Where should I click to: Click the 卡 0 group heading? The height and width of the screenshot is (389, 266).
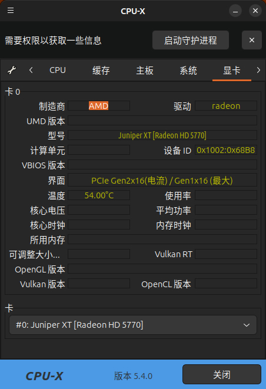pyautogui.click(x=13, y=92)
